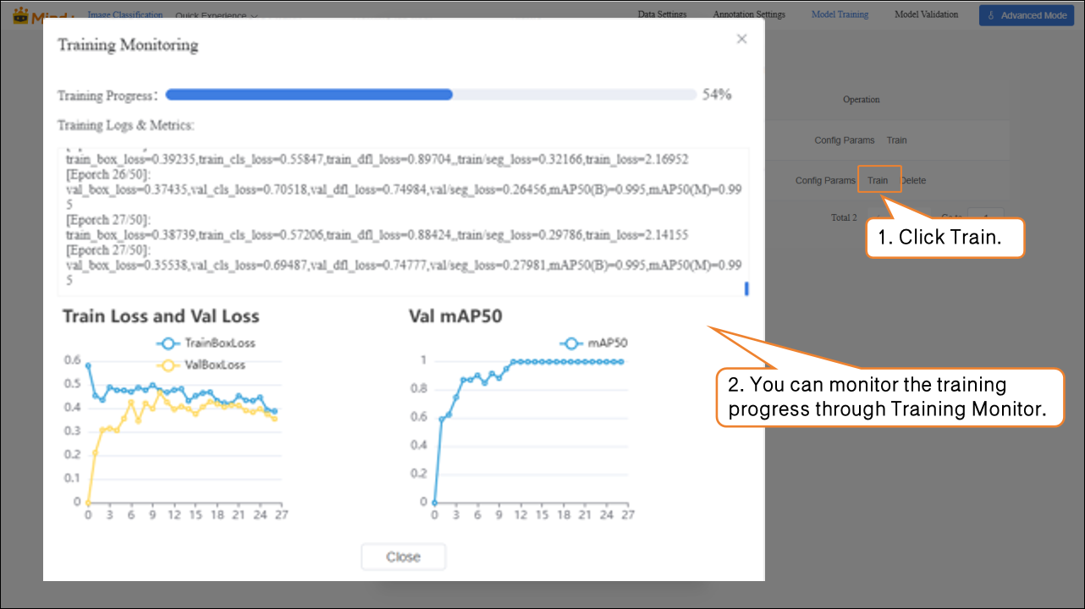Open the Data Settings tab
Screen dimensions: 1085x609
tap(662, 14)
